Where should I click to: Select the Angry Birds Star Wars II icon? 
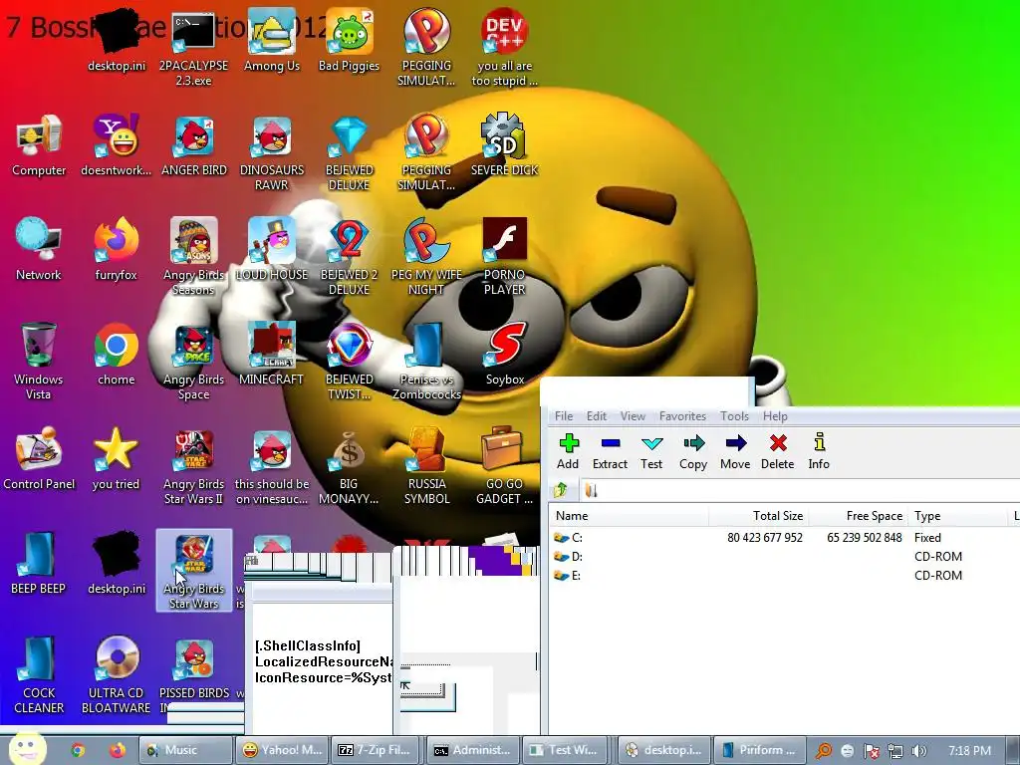pyautogui.click(x=194, y=465)
